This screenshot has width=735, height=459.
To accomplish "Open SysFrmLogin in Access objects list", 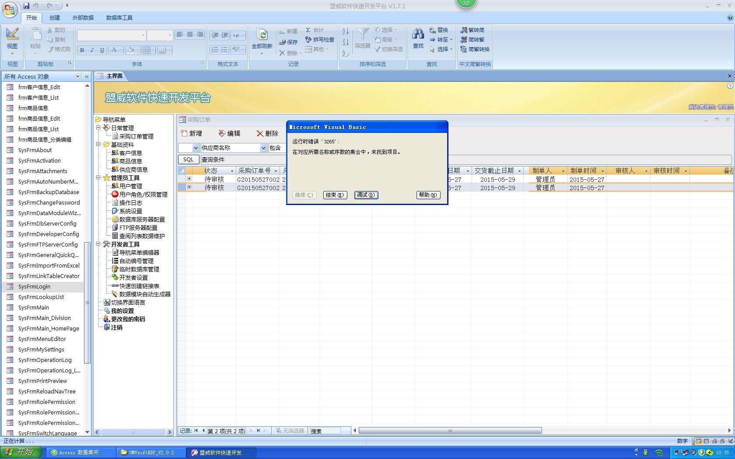I will 43,287.
